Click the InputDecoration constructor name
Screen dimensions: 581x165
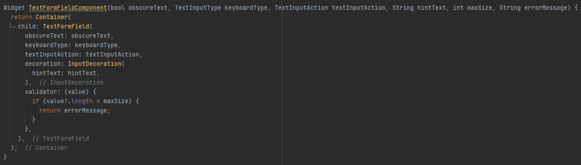click(x=95, y=64)
